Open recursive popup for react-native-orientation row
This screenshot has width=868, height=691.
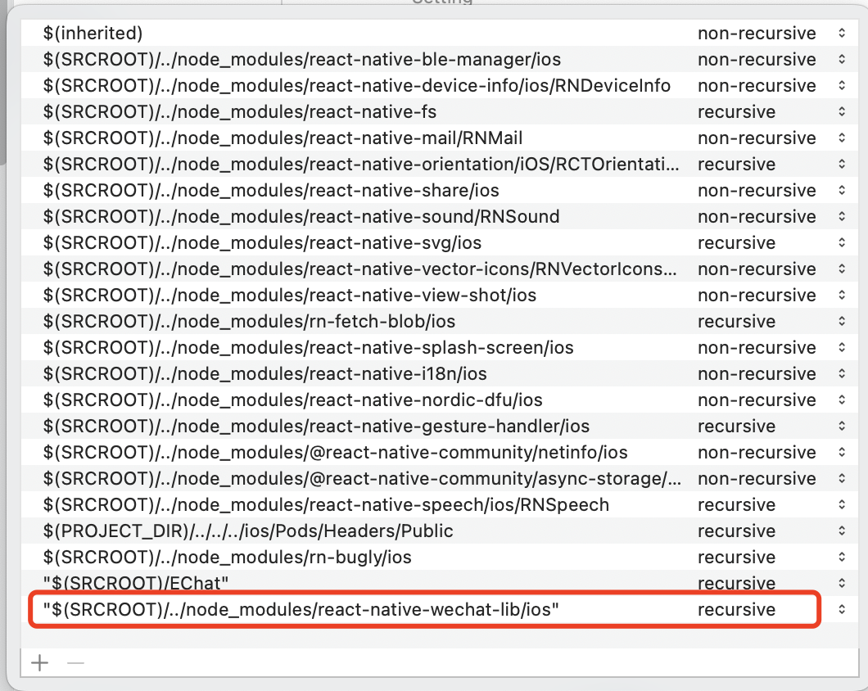842,165
